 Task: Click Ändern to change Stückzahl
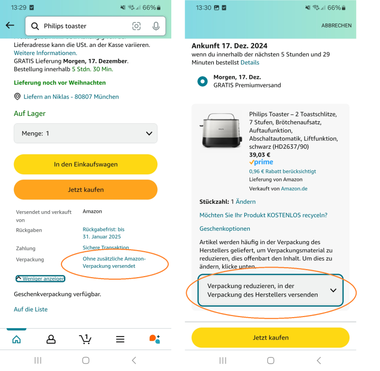click(x=246, y=202)
